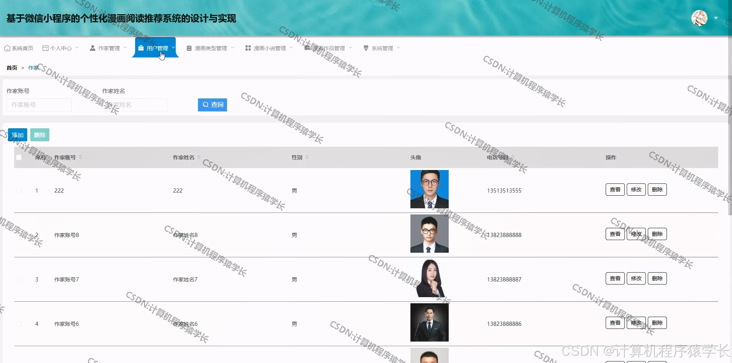Screen dimensions: 732x363
Task: Toggle the select-all header checkbox
Action: 19,157
